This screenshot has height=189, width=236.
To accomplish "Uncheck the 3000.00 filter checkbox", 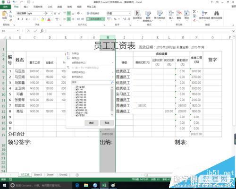I will [76, 103].
